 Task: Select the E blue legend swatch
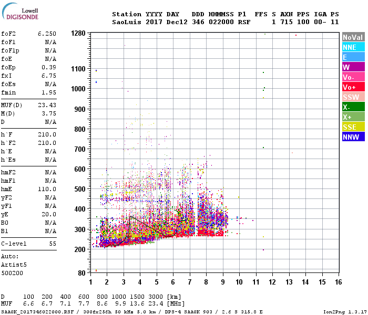coord(353,57)
